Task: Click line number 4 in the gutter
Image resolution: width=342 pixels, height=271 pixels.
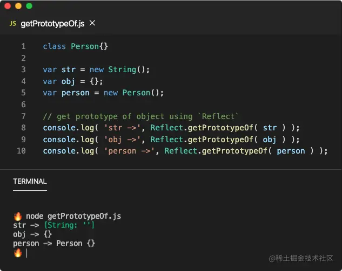Action: point(24,81)
